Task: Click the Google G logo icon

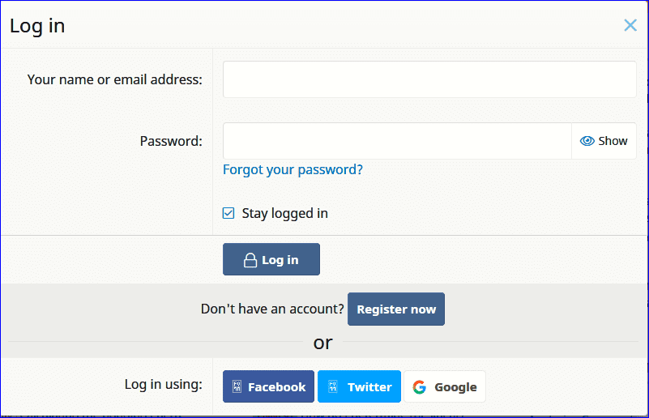Action: click(419, 386)
